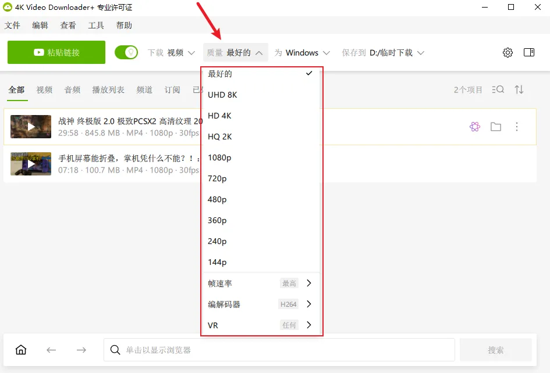Click the 2个项目 item count text

469,89
